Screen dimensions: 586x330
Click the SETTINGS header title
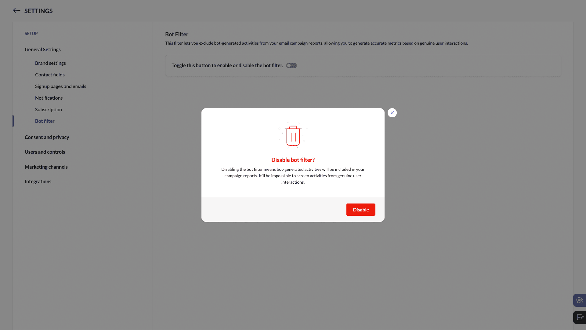38,11
